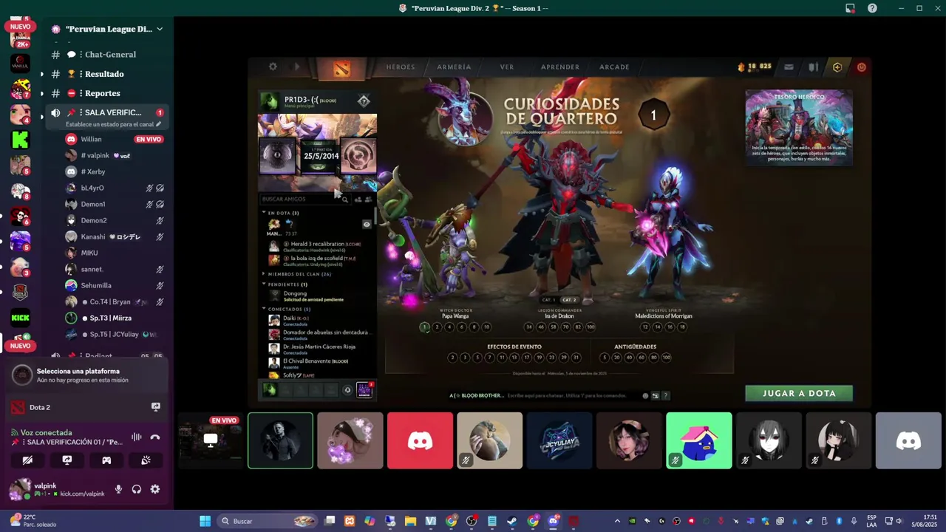The height and width of the screenshot is (532, 946).
Task: Stream Dota 2 via its screen-share icon
Action: pyautogui.click(x=156, y=406)
